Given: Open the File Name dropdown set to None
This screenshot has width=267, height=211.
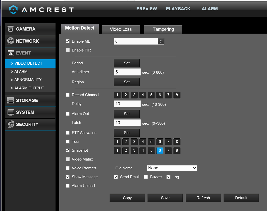Looking at the screenshot, I should point(172,168).
